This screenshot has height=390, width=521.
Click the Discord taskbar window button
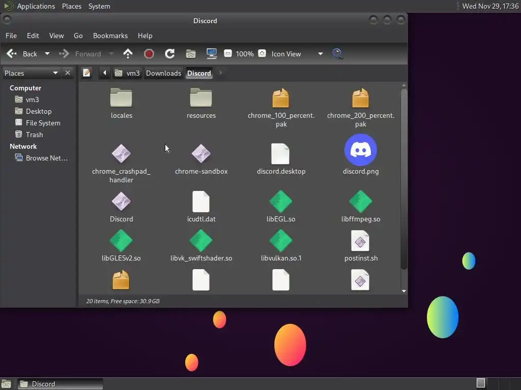point(60,384)
